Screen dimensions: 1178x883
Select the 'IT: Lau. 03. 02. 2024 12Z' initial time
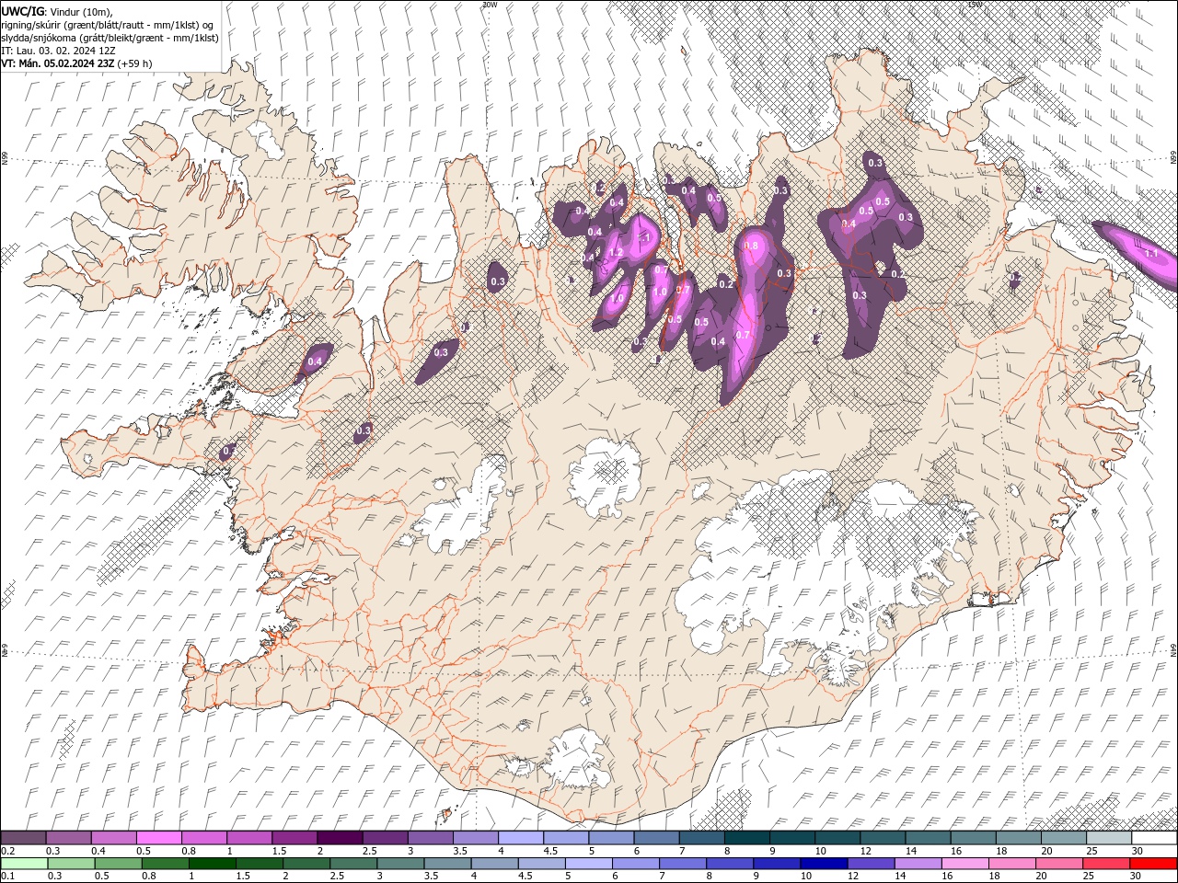point(58,51)
